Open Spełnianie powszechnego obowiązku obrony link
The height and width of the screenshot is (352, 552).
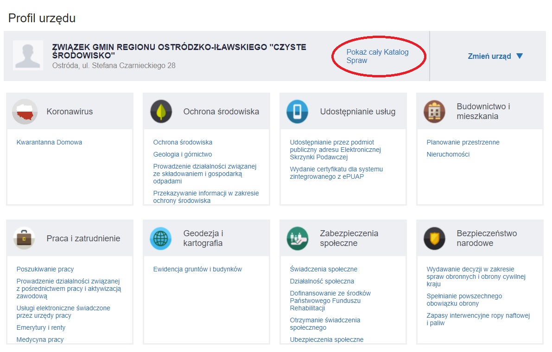click(464, 300)
